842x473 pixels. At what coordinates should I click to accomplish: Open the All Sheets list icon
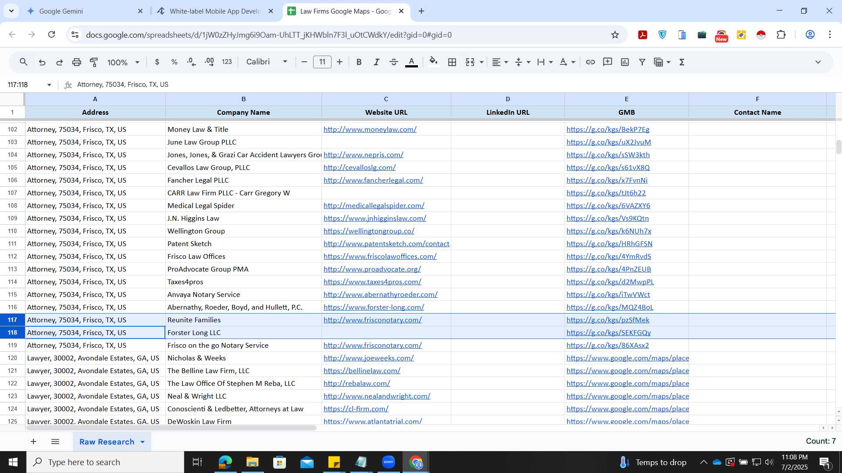coord(55,441)
